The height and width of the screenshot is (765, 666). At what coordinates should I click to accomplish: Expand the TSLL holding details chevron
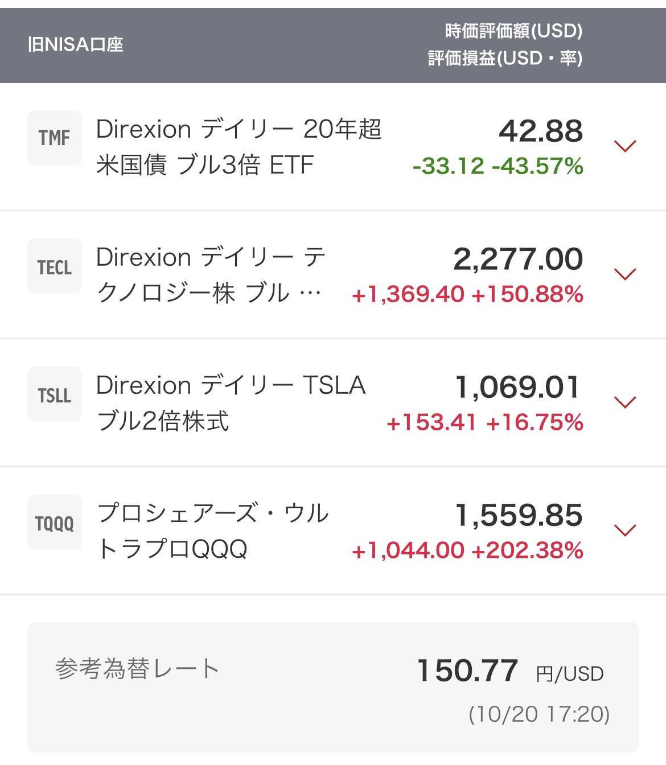pyautogui.click(x=625, y=402)
